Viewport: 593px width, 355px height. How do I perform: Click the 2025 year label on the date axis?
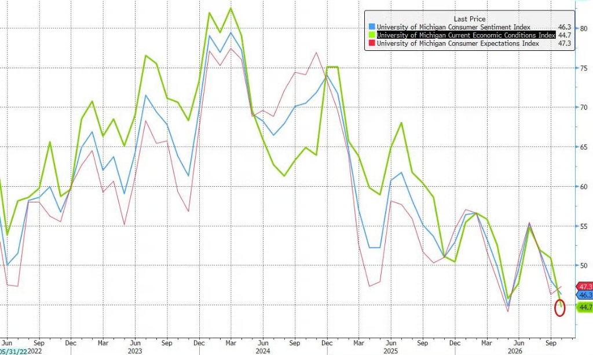pos(391,351)
